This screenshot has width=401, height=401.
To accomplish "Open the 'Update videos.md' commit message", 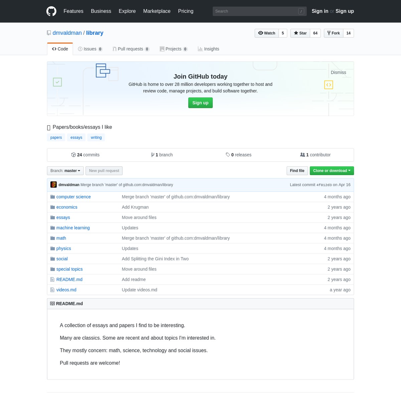I will tap(140, 290).
